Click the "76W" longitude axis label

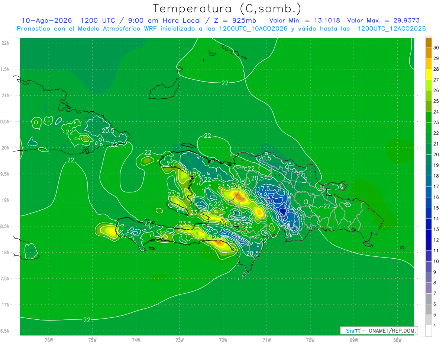click(49, 340)
